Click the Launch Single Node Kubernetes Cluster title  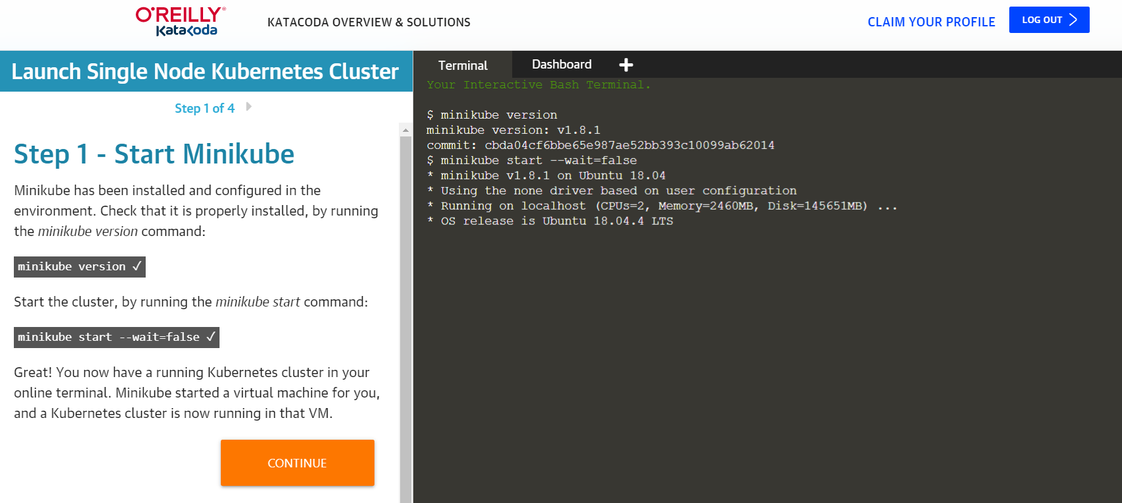205,71
